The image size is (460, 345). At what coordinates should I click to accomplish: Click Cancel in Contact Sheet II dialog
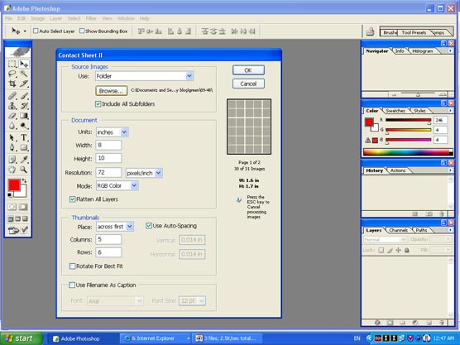248,84
